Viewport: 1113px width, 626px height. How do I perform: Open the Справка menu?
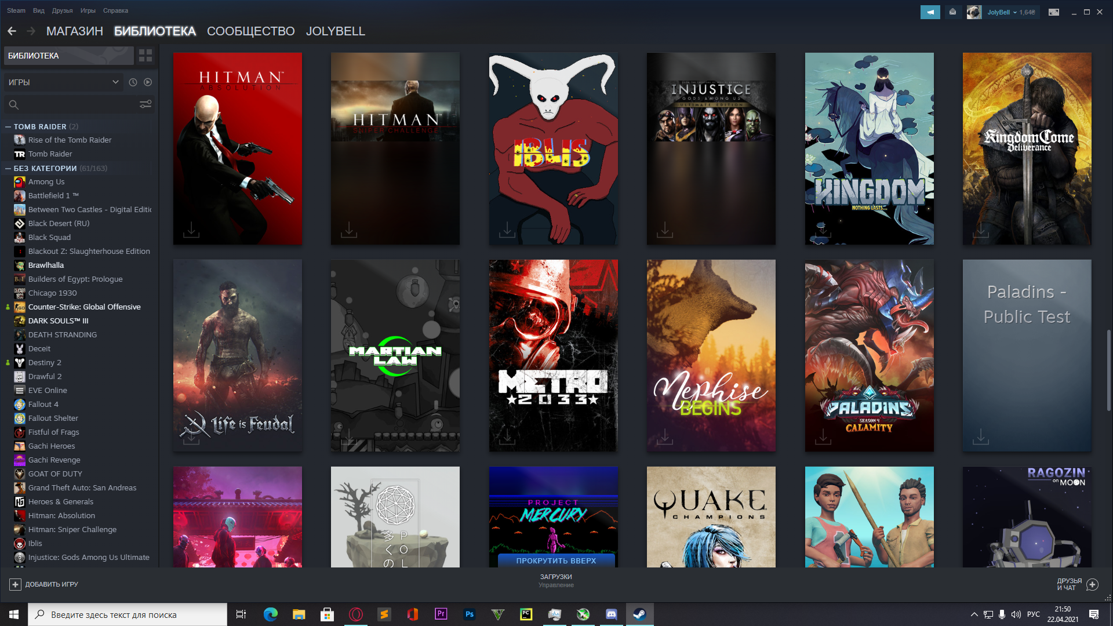(x=115, y=10)
